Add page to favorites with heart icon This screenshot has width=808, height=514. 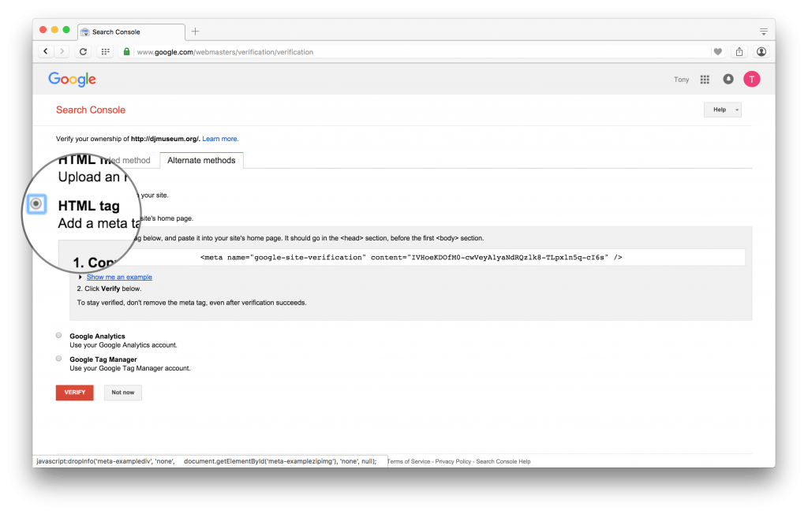pyautogui.click(x=717, y=50)
